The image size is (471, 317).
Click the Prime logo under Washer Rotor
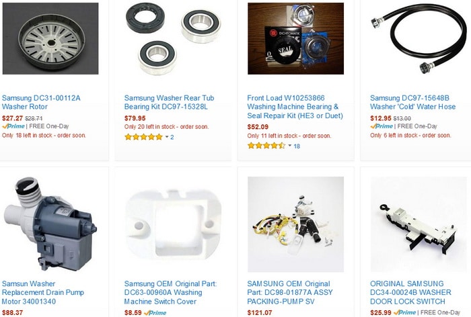pos(13,126)
